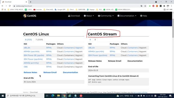Switch to Chrome on the taskbar
Viewport: 174px width, 98px height.
64,96
